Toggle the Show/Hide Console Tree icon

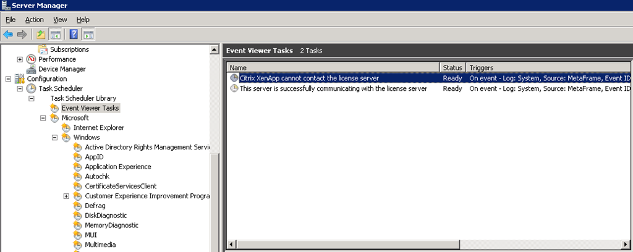(x=55, y=35)
